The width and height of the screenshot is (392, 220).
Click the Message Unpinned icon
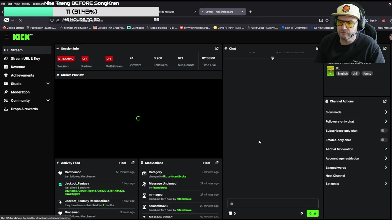coord(144,184)
